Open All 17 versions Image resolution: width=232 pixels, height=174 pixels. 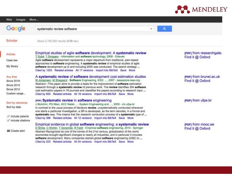pyautogui.click(x=84, y=70)
